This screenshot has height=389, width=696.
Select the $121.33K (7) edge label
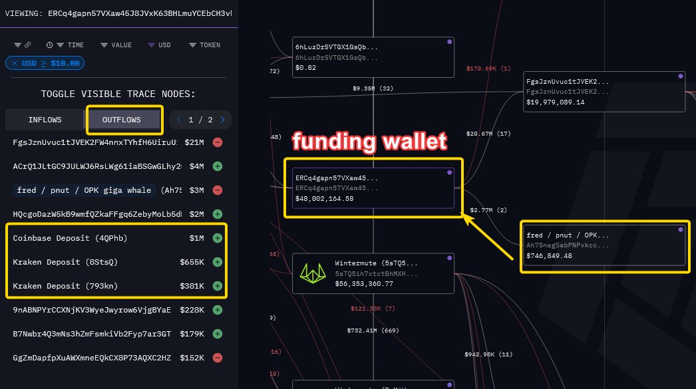373,309
